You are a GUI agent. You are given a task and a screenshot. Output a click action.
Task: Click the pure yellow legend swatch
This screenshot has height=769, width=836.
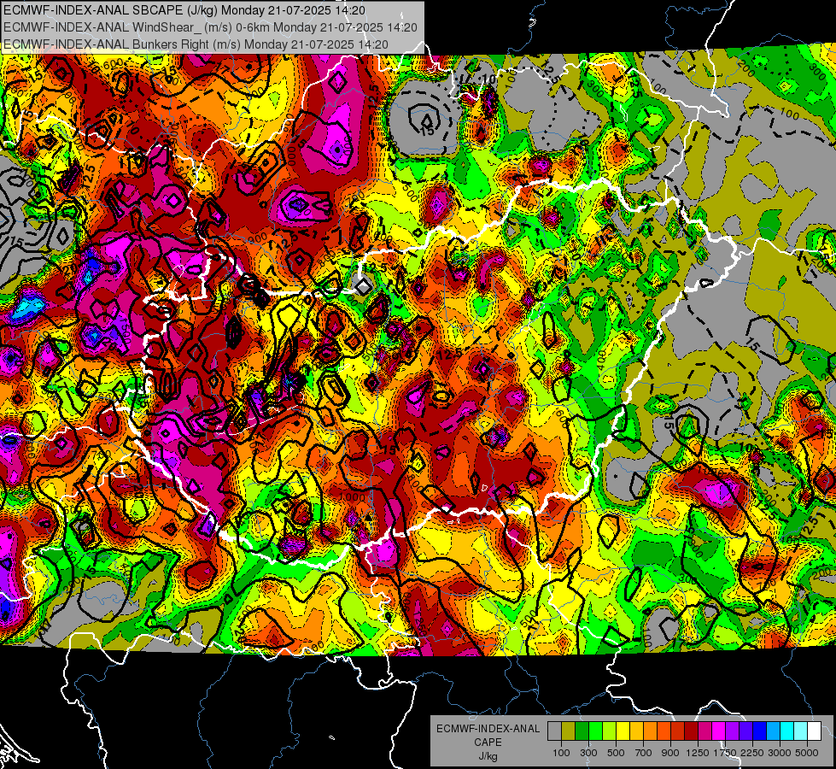click(623, 731)
